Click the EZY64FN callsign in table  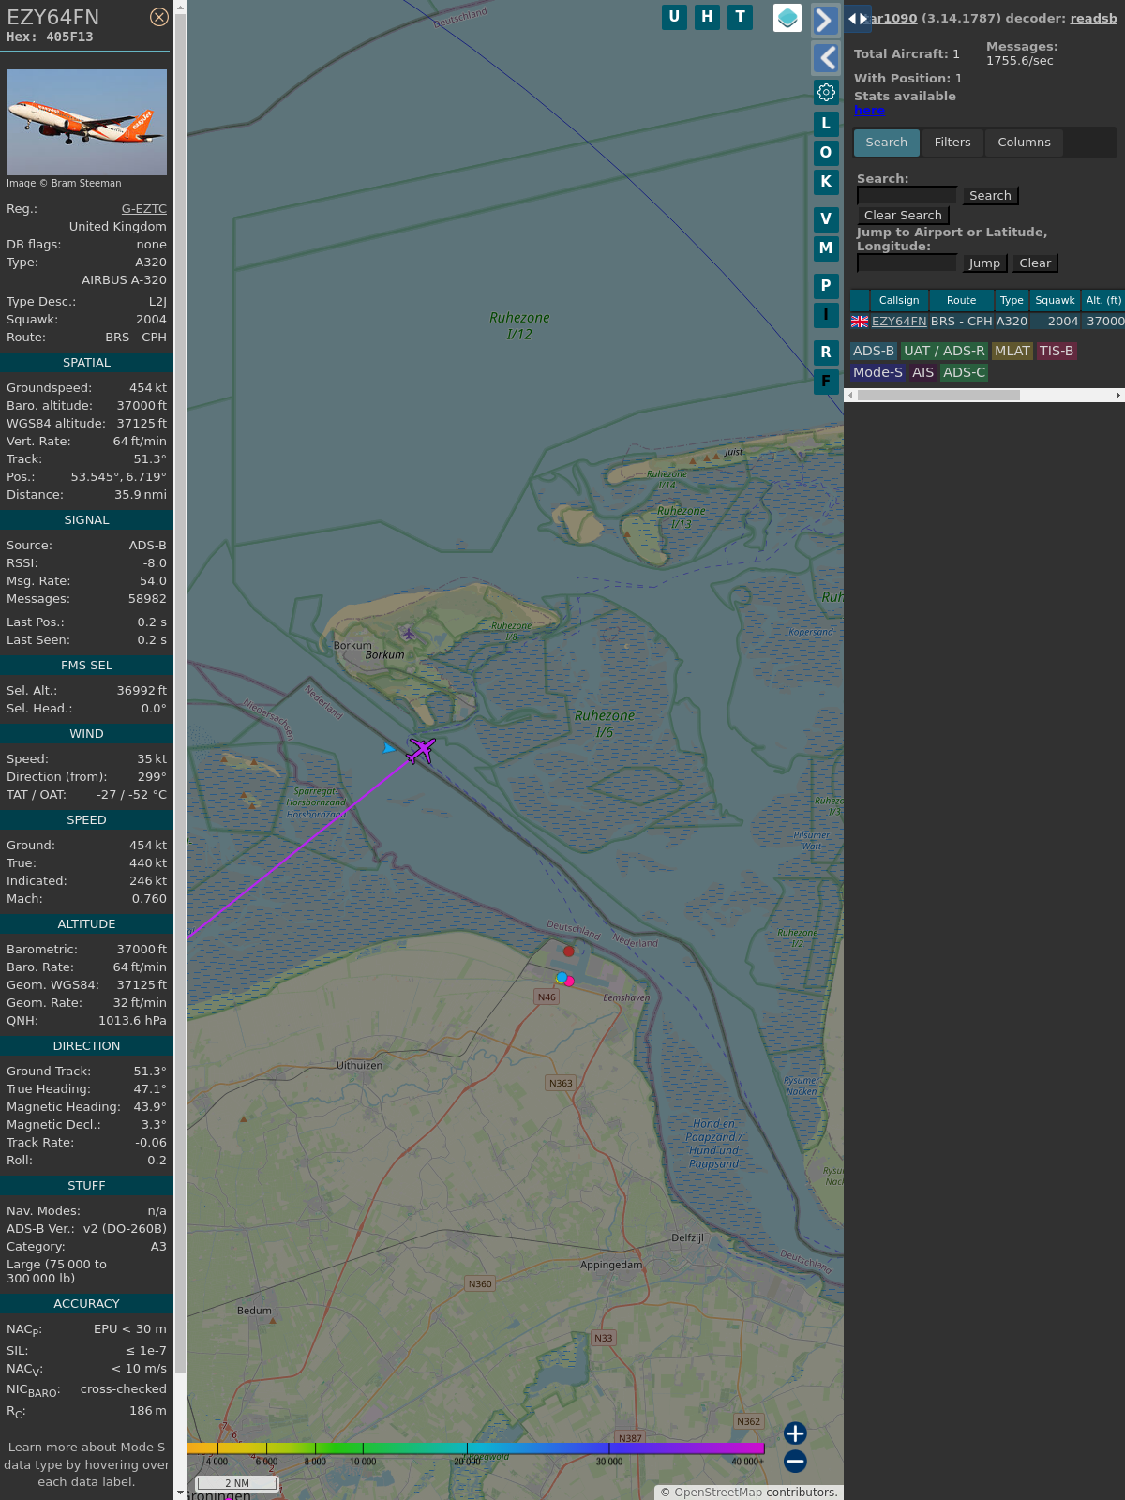(x=899, y=322)
